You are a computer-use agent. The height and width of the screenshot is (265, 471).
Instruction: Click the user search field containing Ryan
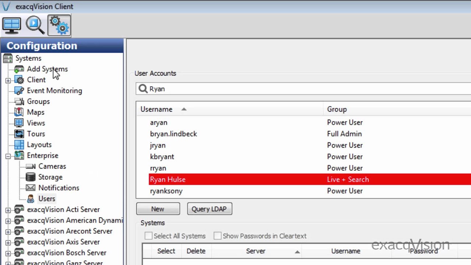point(304,89)
